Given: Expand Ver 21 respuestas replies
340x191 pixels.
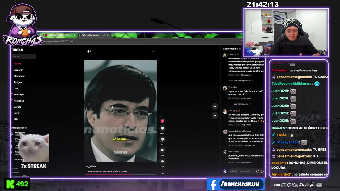Looking at the screenshot, I should click(243, 81).
